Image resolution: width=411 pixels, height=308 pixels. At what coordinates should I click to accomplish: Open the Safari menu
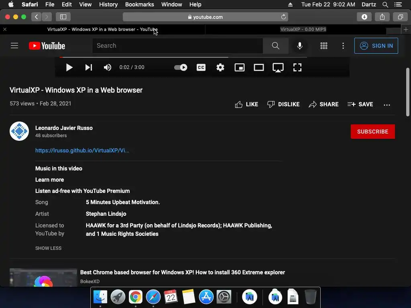[30, 4]
